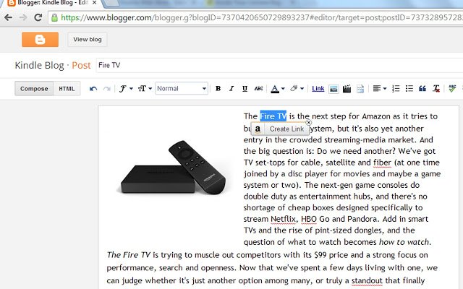The height and width of the screenshot is (289, 463).
Task: Toggle italic formatting
Action: click(x=231, y=88)
